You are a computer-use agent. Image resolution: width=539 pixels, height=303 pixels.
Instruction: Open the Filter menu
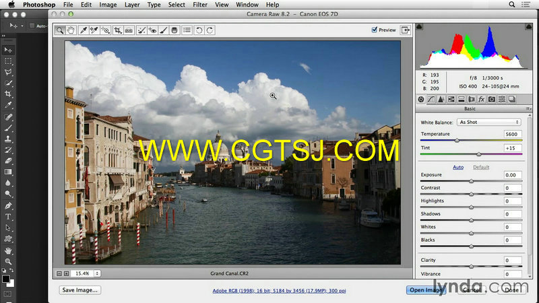[199, 5]
